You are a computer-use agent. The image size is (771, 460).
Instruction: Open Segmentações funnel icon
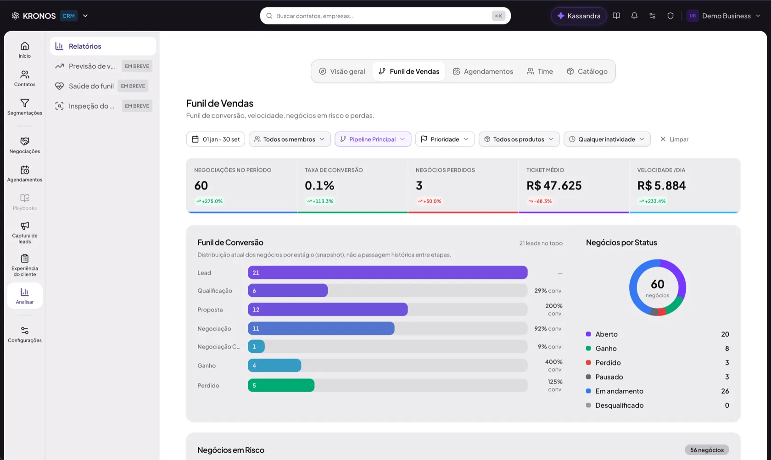pyautogui.click(x=25, y=103)
